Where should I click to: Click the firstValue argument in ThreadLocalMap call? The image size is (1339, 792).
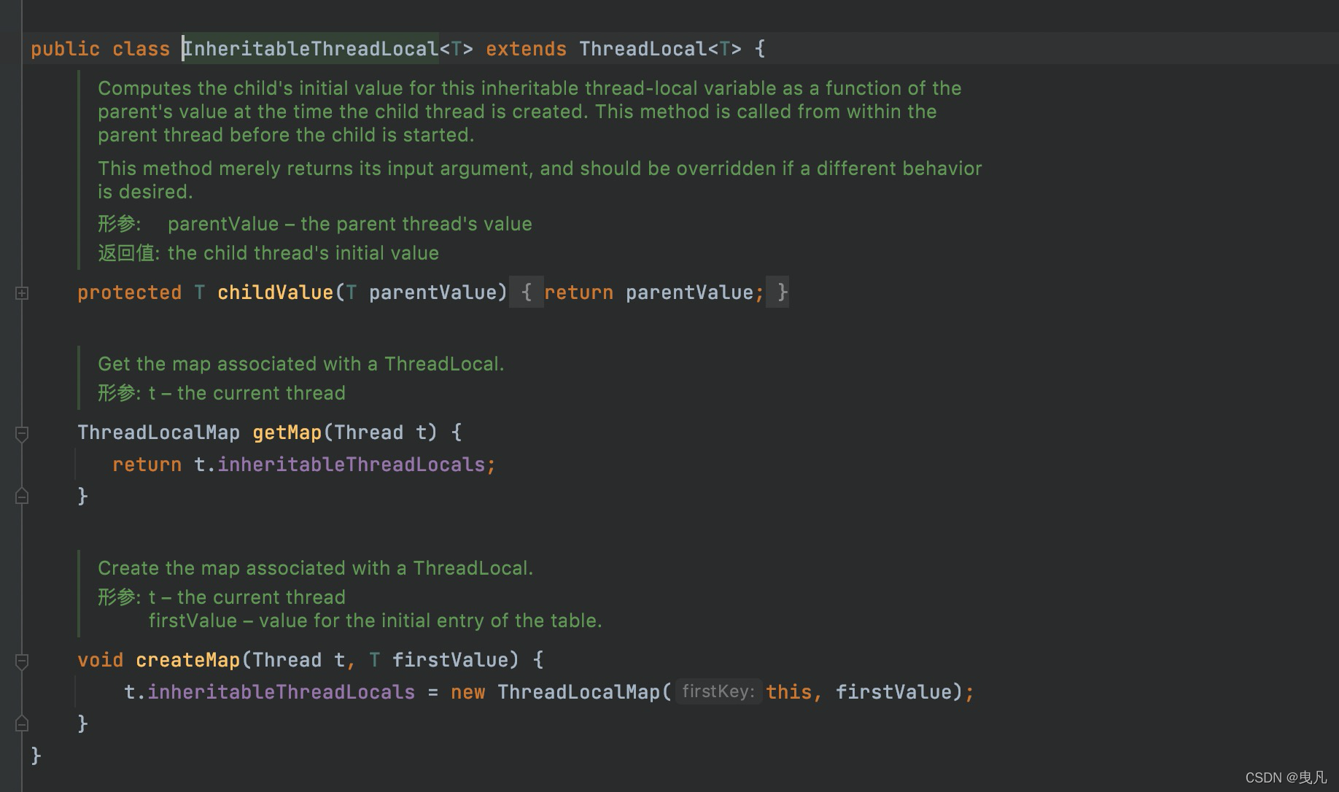click(x=893, y=692)
